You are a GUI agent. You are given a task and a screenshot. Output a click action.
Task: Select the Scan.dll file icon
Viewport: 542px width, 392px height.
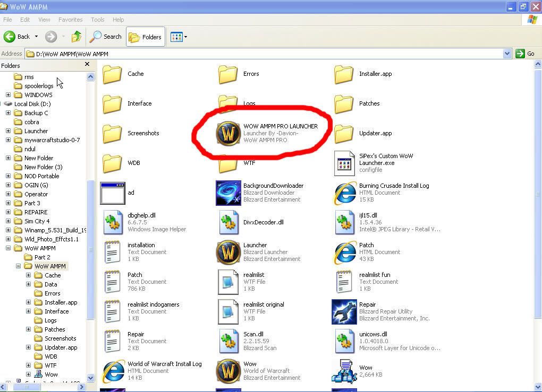228,341
